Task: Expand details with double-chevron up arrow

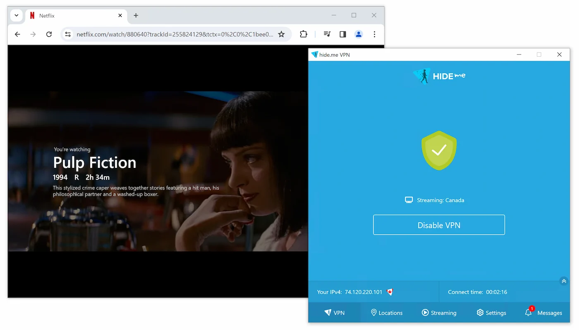Action: 563,281
